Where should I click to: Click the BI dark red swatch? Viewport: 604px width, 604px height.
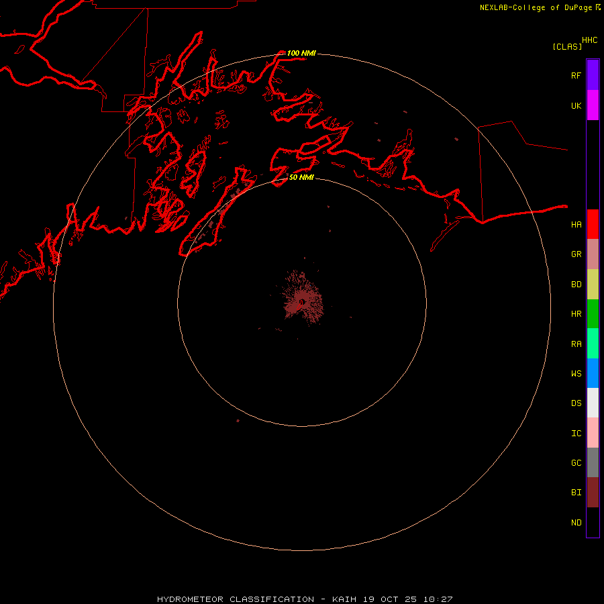[593, 493]
